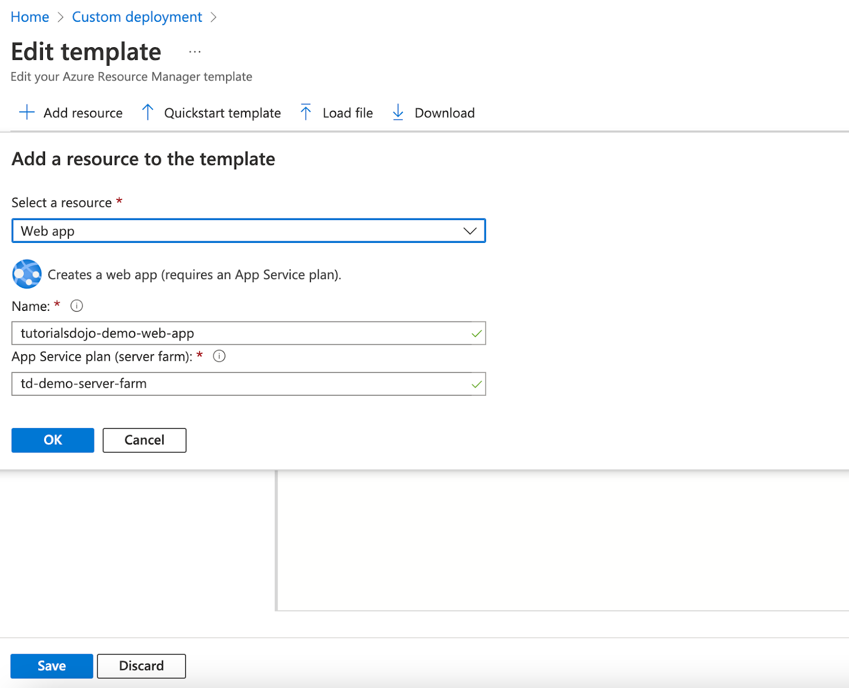849x688 pixels.
Task: Click the Quickstart template up-arrow icon
Action: pyautogui.click(x=148, y=112)
